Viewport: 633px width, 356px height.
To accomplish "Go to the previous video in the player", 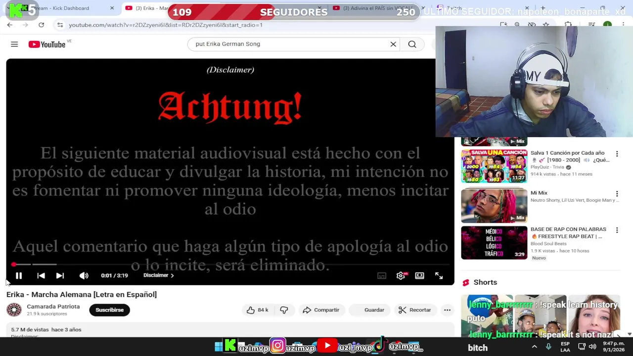I will tap(41, 276).
